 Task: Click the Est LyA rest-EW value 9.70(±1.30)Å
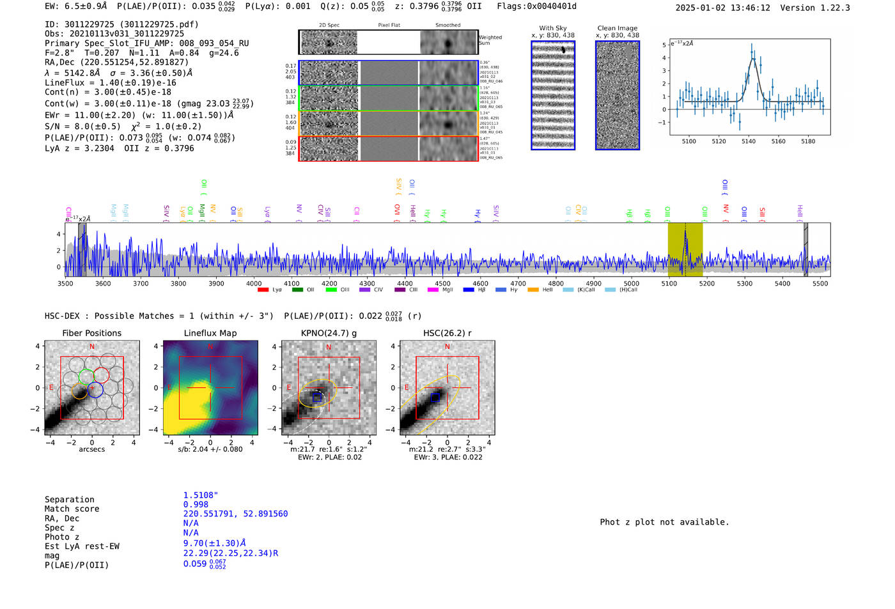tap(215, 543)
